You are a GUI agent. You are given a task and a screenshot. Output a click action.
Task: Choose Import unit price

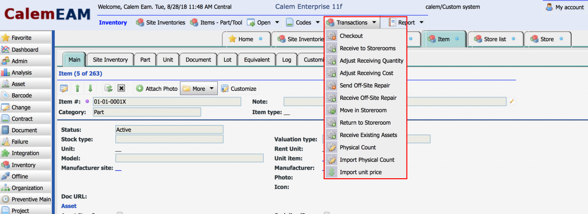click(x=365, y=172)
